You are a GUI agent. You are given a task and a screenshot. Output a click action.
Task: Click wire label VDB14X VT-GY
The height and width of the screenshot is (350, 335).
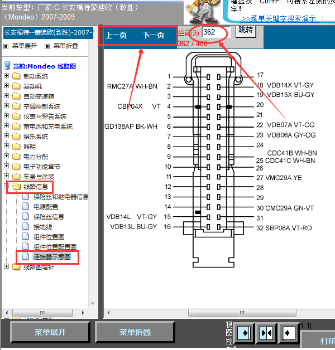(x=290, y=85)
